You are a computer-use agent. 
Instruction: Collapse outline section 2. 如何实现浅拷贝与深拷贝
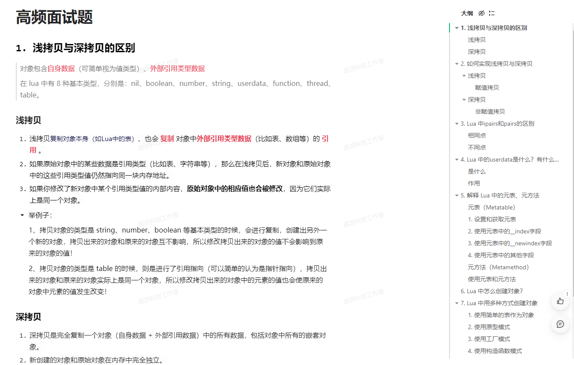457,64
